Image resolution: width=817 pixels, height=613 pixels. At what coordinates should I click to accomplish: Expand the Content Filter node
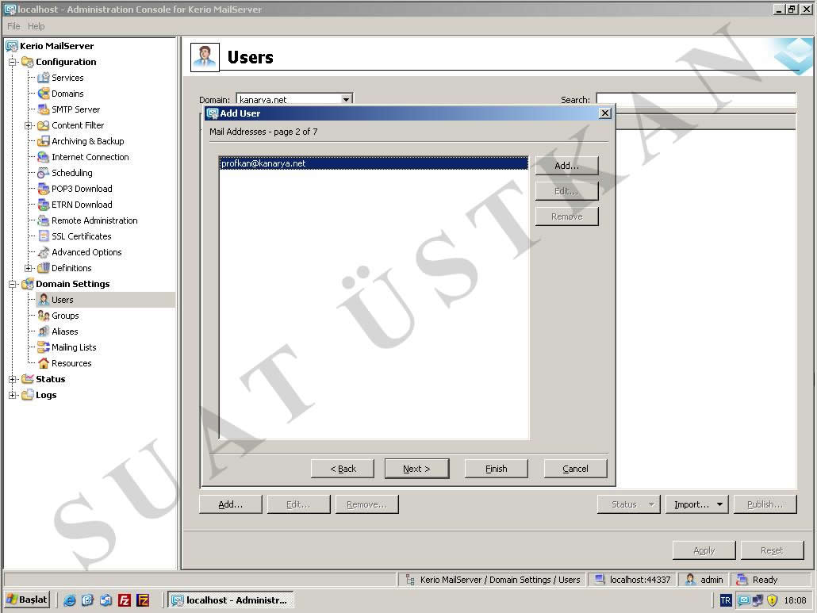pos(28,125)
